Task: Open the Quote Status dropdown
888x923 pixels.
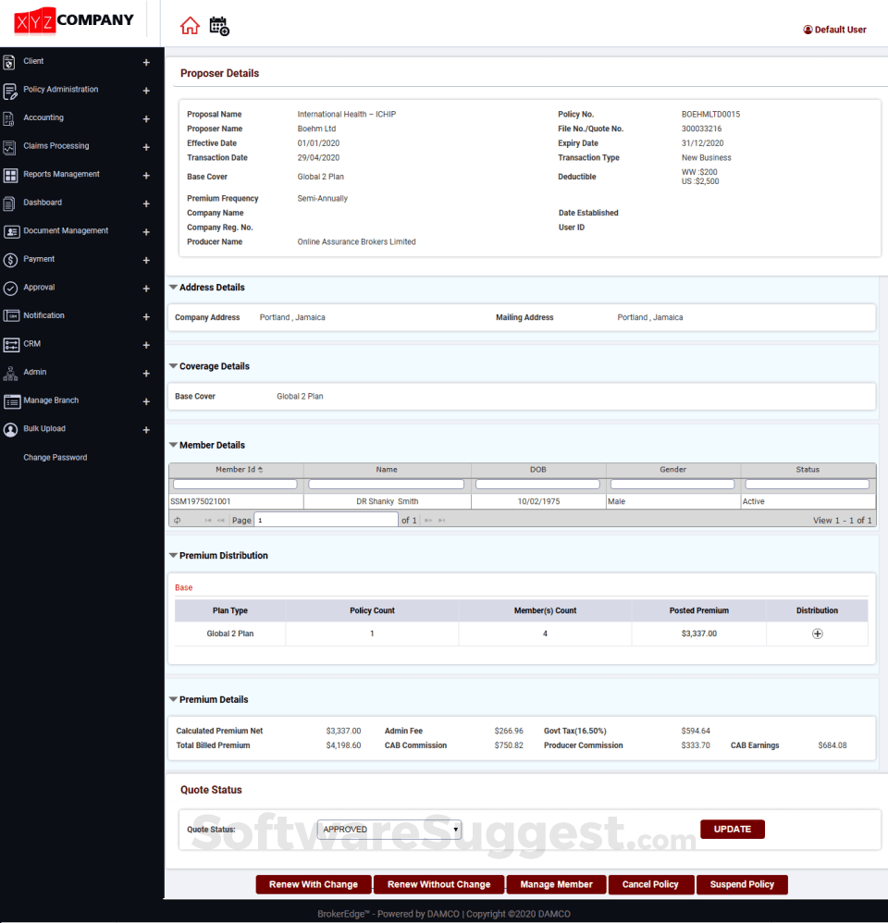Action: [x=388, y=830]
